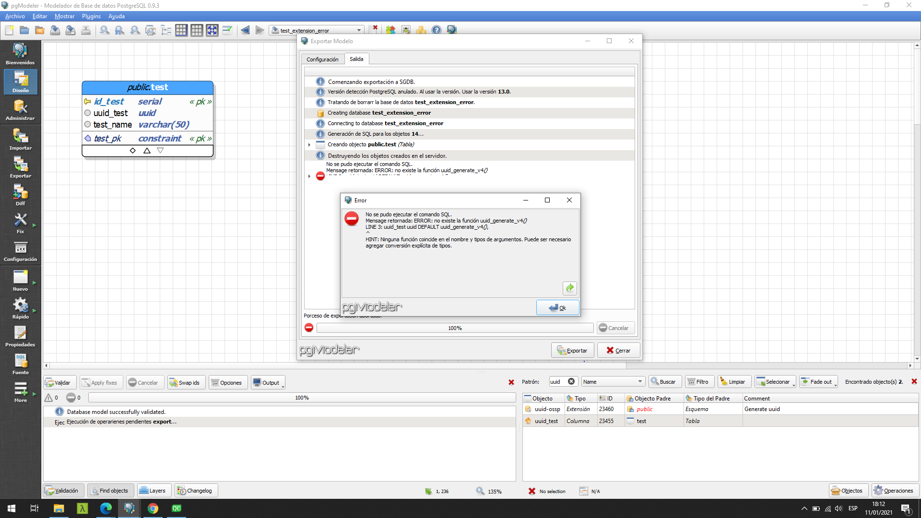Image resolution: width=921 pixels, height=518 pixels.
Task: Open the test_extension_error model dropdown
Action: pyautogui.click(x=358, y=30)
